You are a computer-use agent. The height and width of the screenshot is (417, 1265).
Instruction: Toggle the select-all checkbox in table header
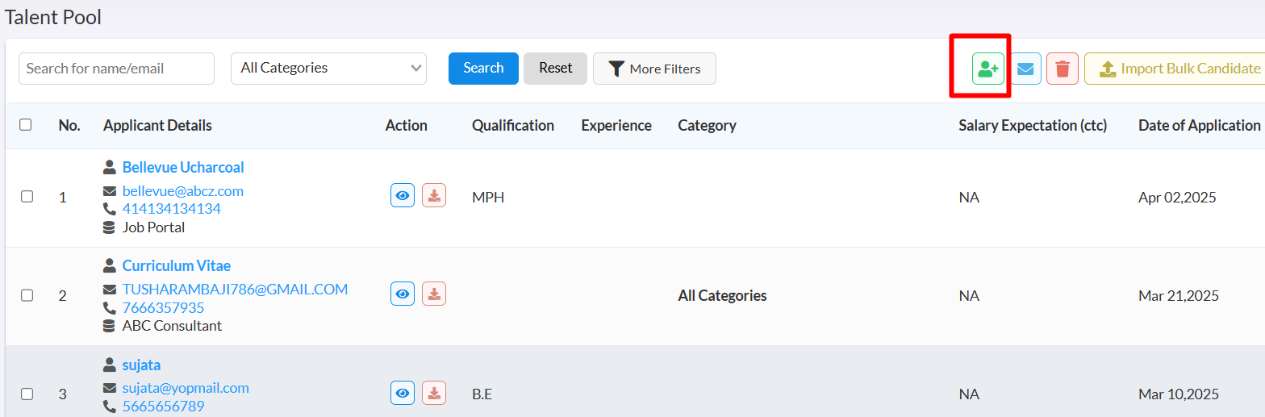pyautogui.click(x=26, y=125)
